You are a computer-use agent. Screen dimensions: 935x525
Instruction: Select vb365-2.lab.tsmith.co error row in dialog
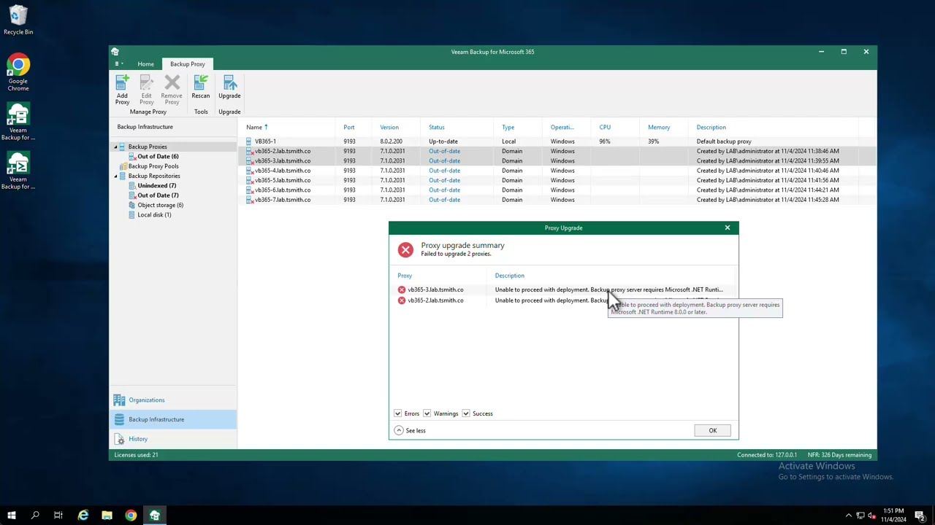click(562, 300)
